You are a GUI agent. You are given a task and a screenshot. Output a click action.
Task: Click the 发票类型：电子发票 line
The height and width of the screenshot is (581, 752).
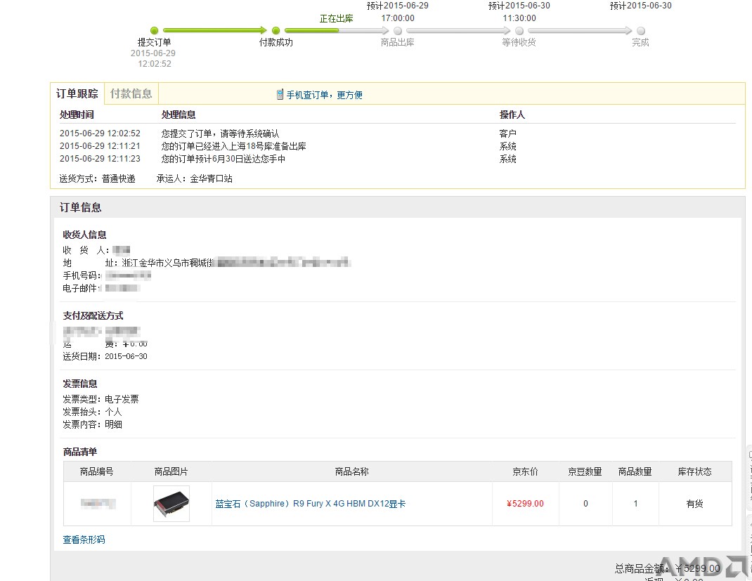(101, 399)
